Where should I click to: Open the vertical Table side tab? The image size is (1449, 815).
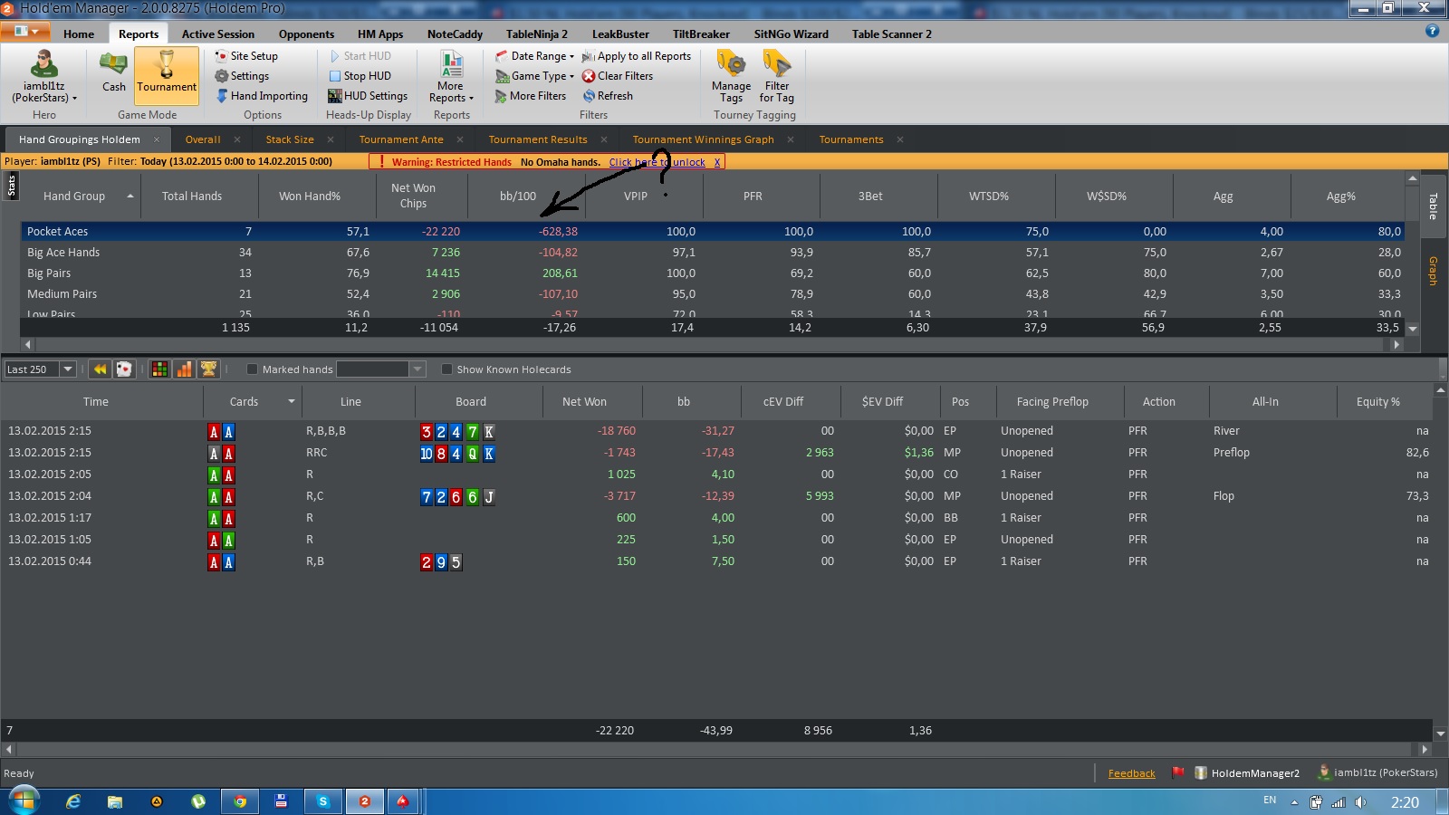point(1434,206)
